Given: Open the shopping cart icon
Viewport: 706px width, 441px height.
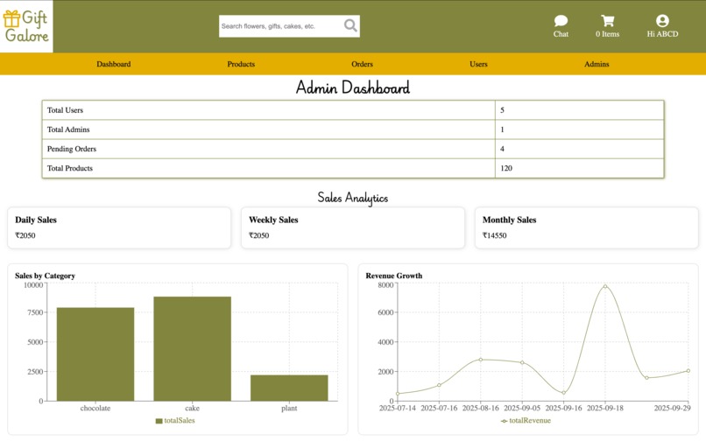Looking at the screenshot, I should point(607,21).
